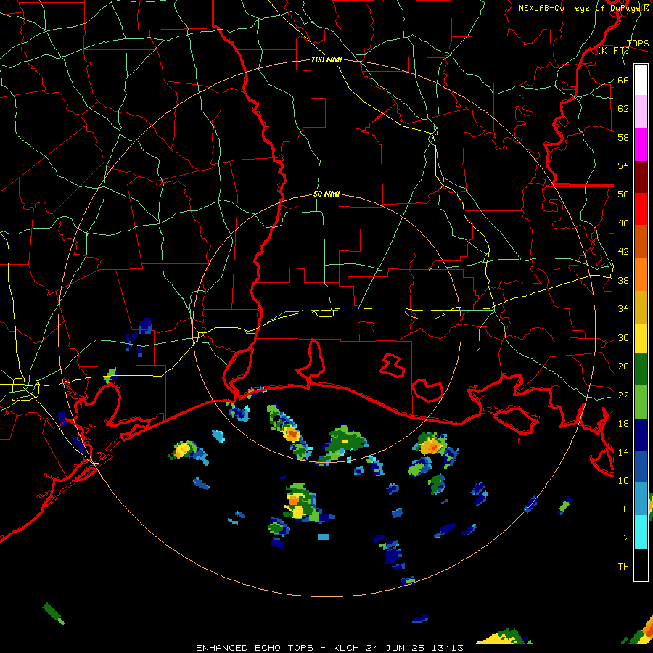Click the cyan legend swatch above black

pos(641,532)
